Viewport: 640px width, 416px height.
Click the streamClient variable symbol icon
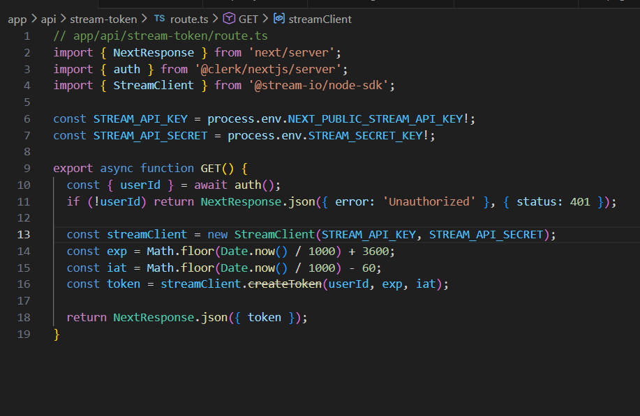[x=279, y=19]
